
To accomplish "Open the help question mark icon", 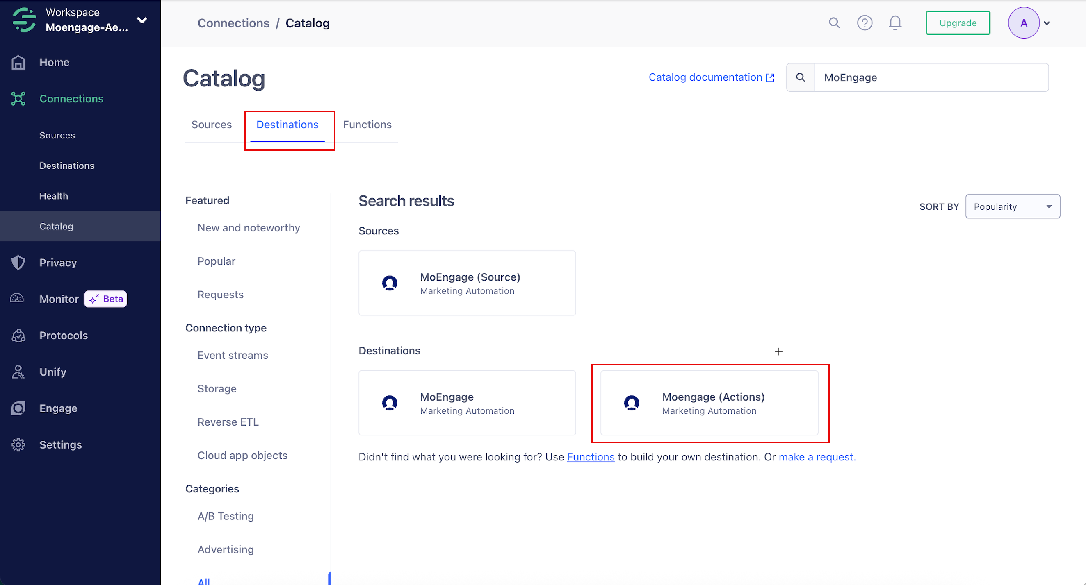I will pyautogui.click(x=865, y=23).
